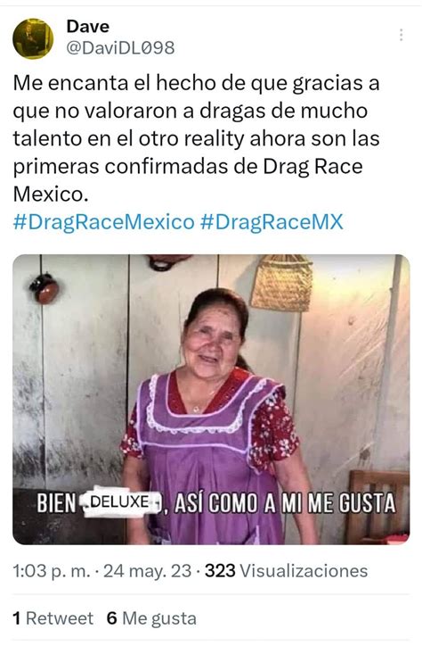View the 323 Visualizaciones count
The image size is (422, 646).
(x=287, y=571)
